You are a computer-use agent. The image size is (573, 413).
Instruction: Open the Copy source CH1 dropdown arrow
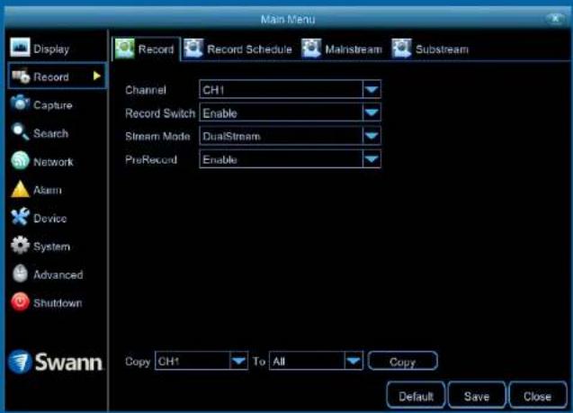[238, 361]
